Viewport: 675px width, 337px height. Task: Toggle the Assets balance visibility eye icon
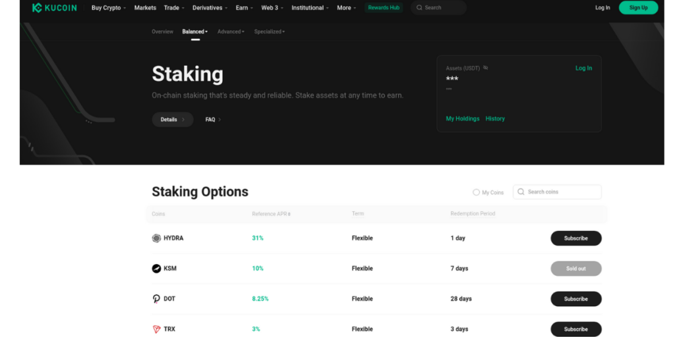click(486, 68)
